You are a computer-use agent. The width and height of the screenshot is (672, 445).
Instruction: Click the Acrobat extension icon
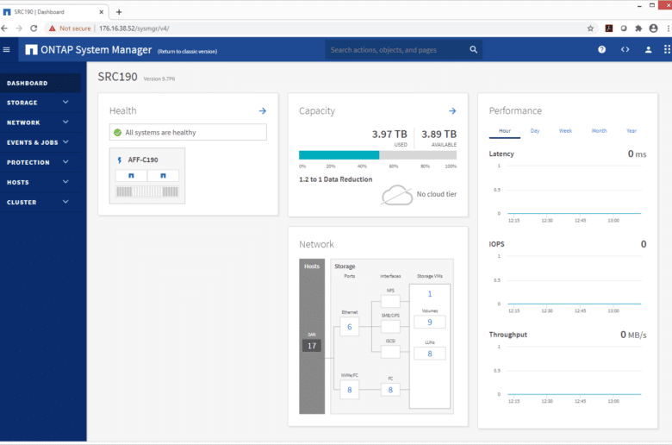click(608, 28)
